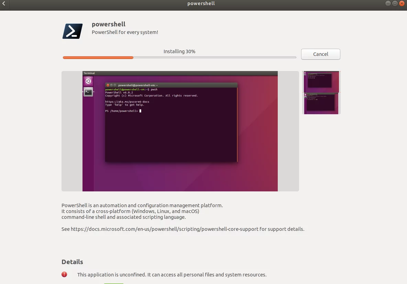
Task: Click 'This application is unconfined' warning text
Action: tap(172, 274)
